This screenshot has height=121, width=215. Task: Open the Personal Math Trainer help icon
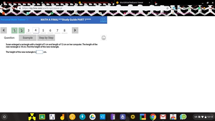[27, 20]
